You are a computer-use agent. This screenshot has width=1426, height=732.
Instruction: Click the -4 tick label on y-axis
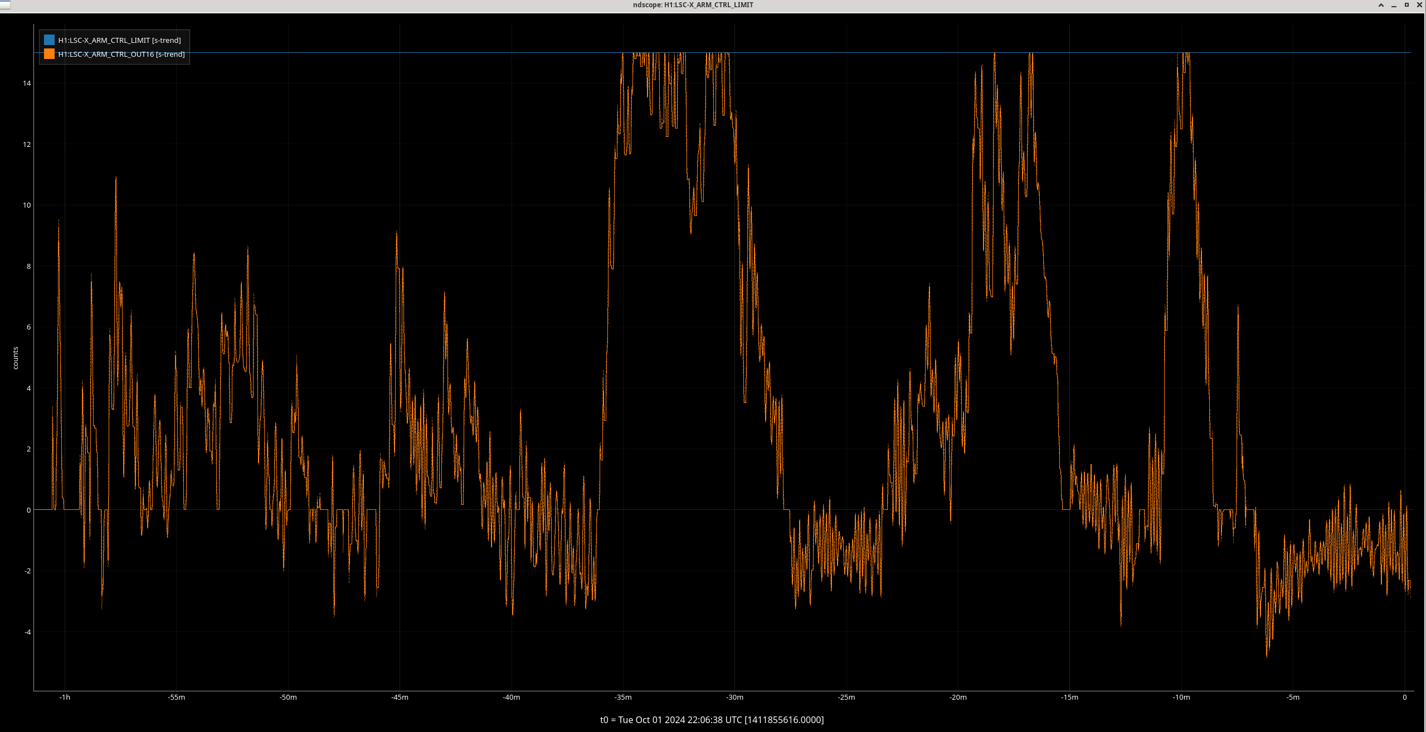coord(28,632)
